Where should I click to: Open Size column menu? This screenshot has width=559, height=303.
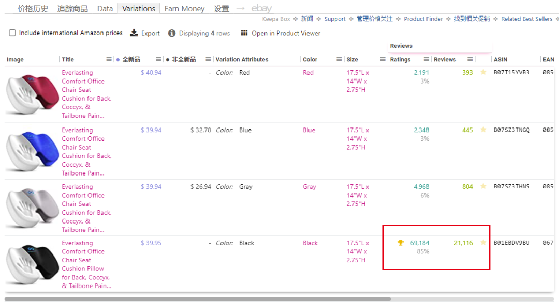pos(383,59)
